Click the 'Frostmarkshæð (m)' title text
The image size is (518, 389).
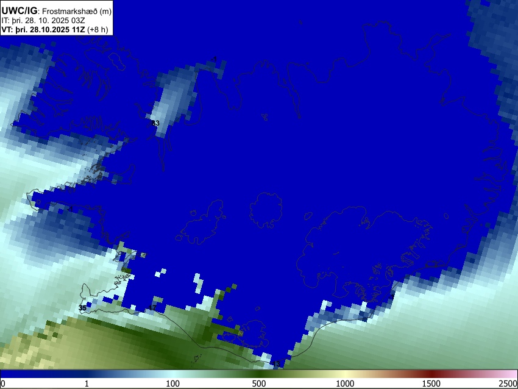point(77,11)
